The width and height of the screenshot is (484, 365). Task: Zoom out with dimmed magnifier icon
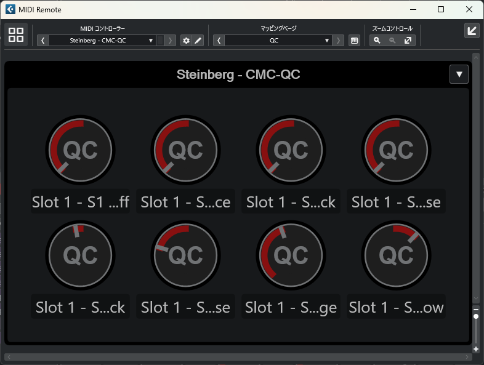point(392,41)
